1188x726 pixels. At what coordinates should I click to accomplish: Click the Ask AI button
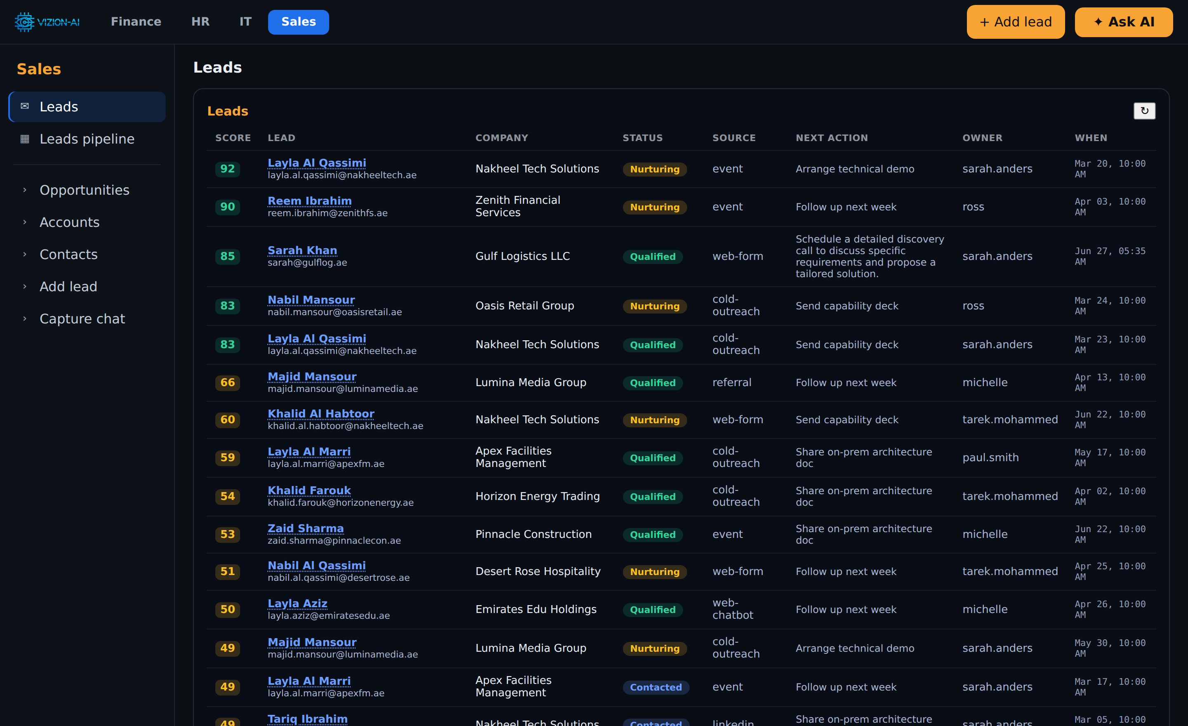(x=1123, y=22)
